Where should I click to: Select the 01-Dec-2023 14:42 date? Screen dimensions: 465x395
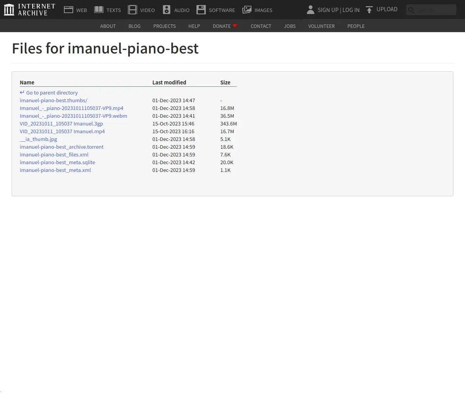pyautogui.click(x=174, y=162)
